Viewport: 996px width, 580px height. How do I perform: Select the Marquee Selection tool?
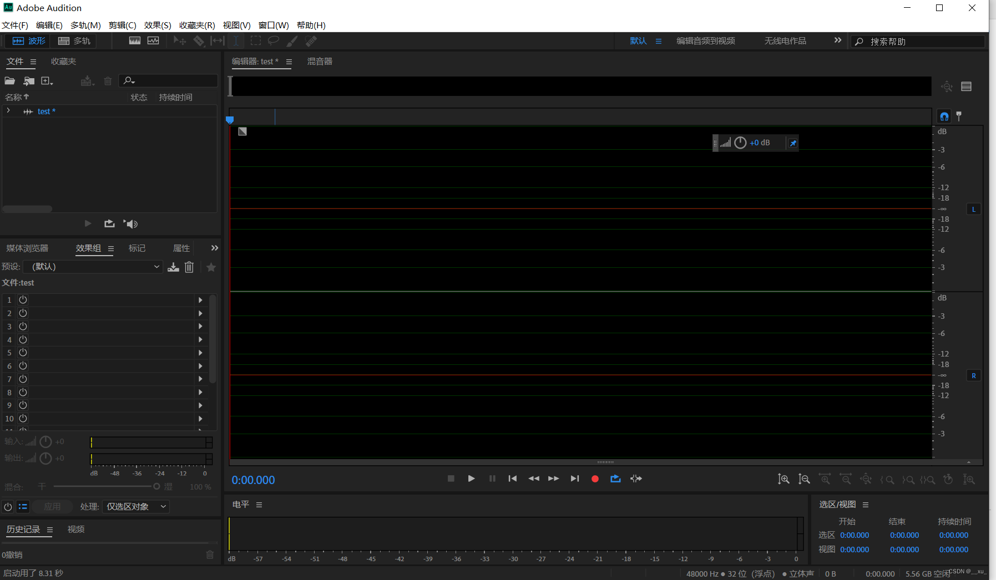(x=256, y=41)
